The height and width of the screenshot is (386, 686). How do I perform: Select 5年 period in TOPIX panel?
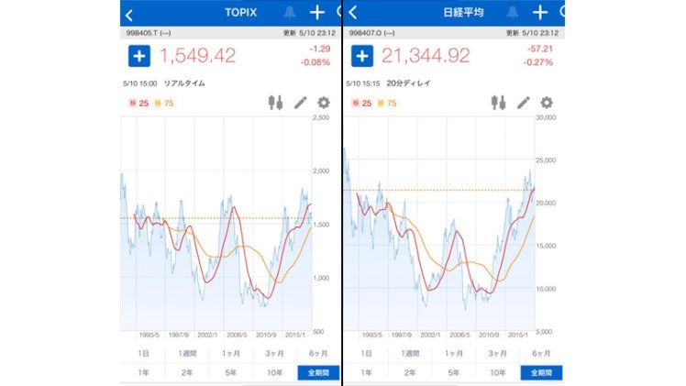coord(231,372)
